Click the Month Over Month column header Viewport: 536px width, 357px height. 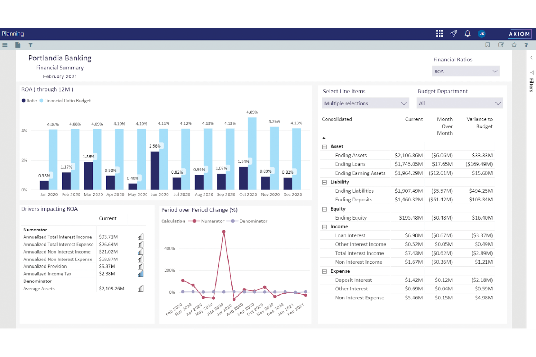(445, 126)
